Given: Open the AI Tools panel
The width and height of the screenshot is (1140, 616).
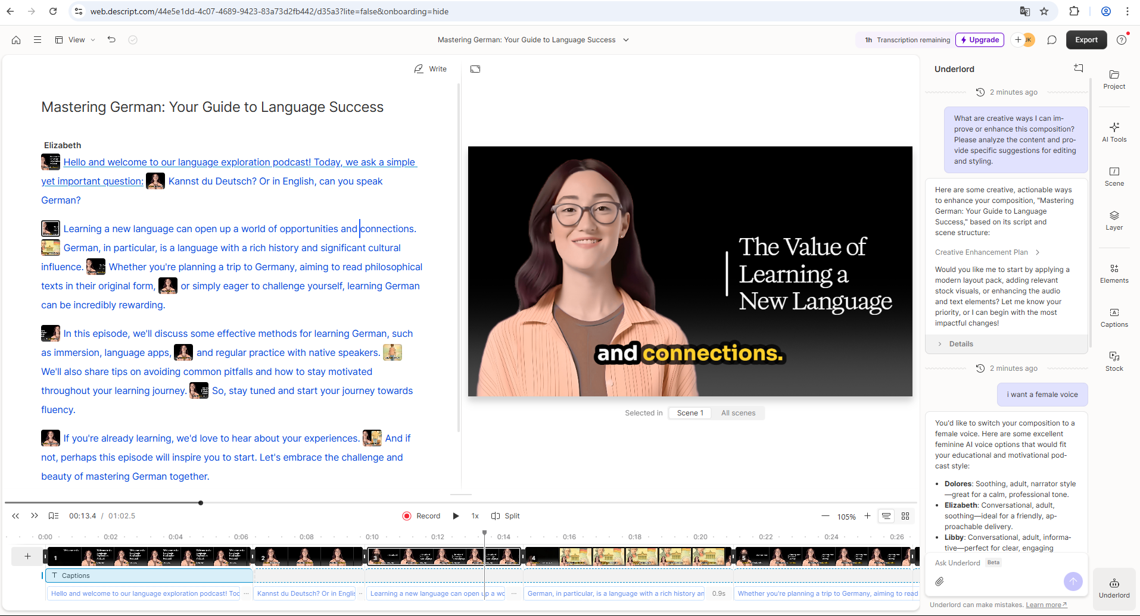Looking at the screenshot, I should point(1114,132).
